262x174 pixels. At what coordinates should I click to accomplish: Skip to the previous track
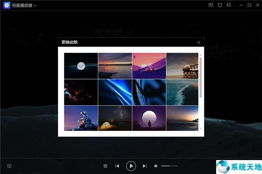coord(117,166)
